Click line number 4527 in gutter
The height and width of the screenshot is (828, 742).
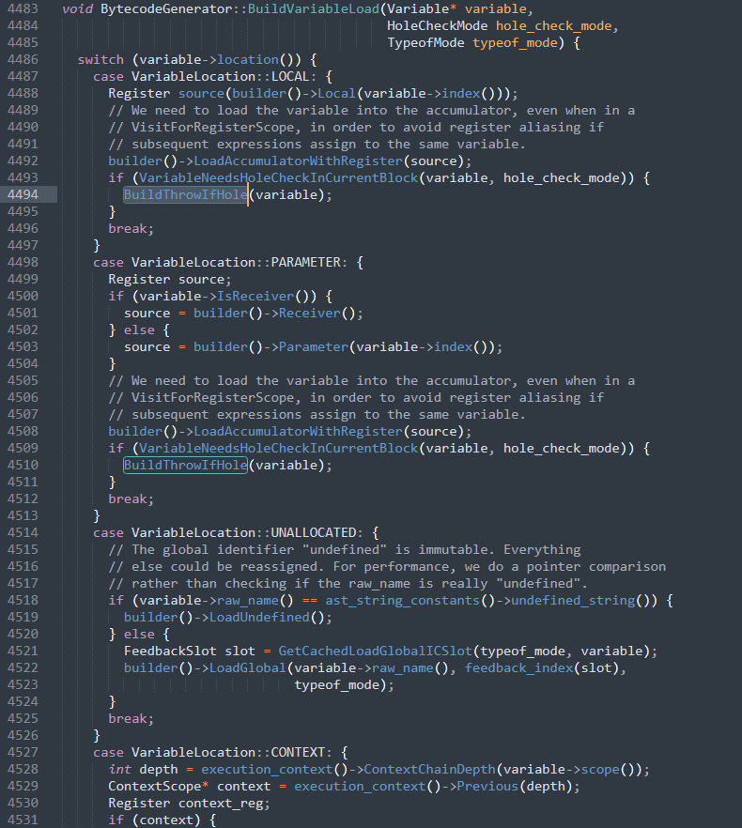tap(23, 753)
